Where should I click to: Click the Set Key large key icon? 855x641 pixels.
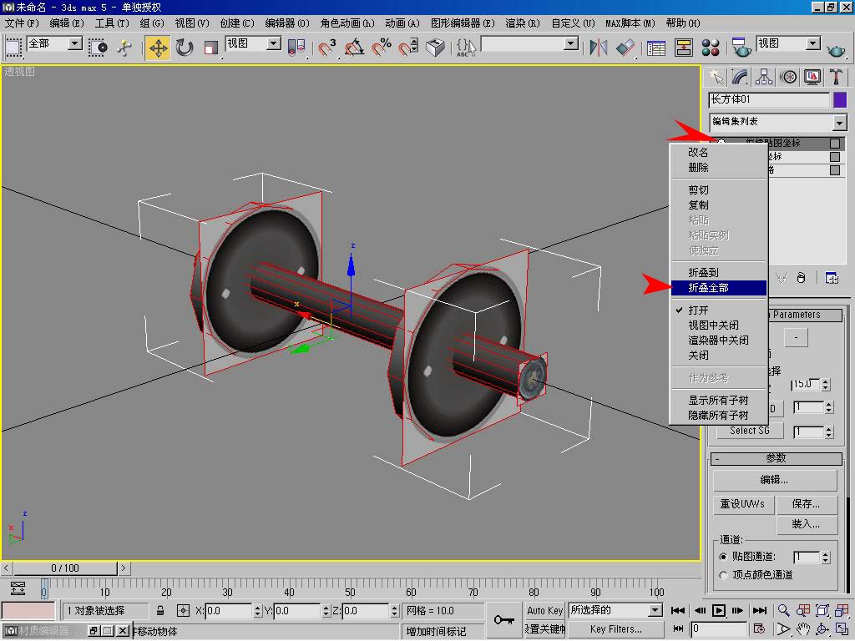pos(503,620)
